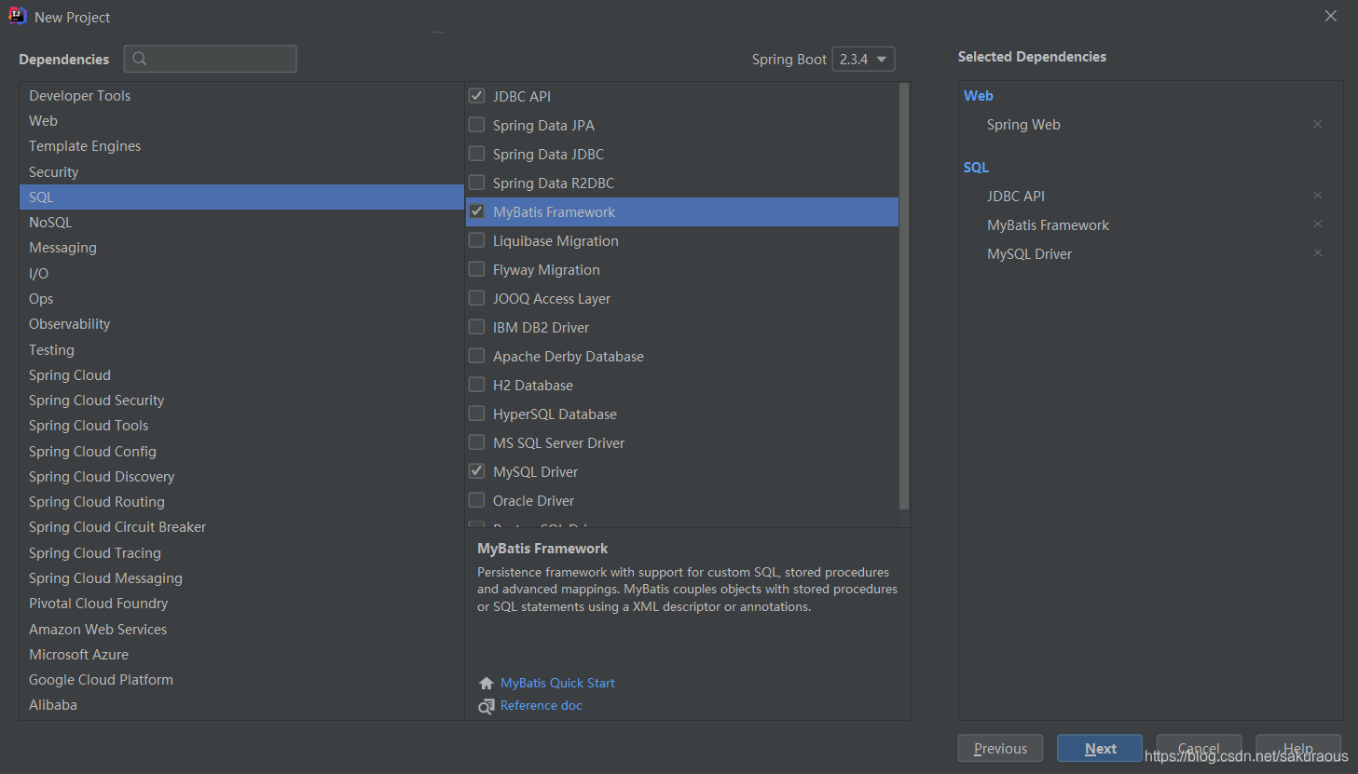
Task: Enable Spring Data JPA checkbox
Action: point(476,125)
